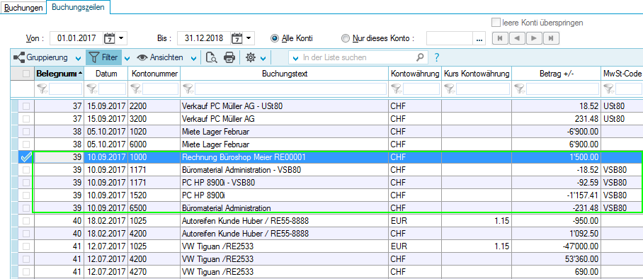Check the row with Verkauf PC Müller AG - USt80
The image size is (643, 279).
26,107
